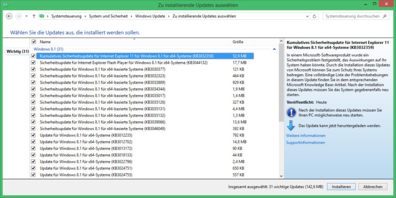Screen dimensions: 396x198
Task: Collapse the Windows 8.1 (31) group
Action: click(274, 49)
